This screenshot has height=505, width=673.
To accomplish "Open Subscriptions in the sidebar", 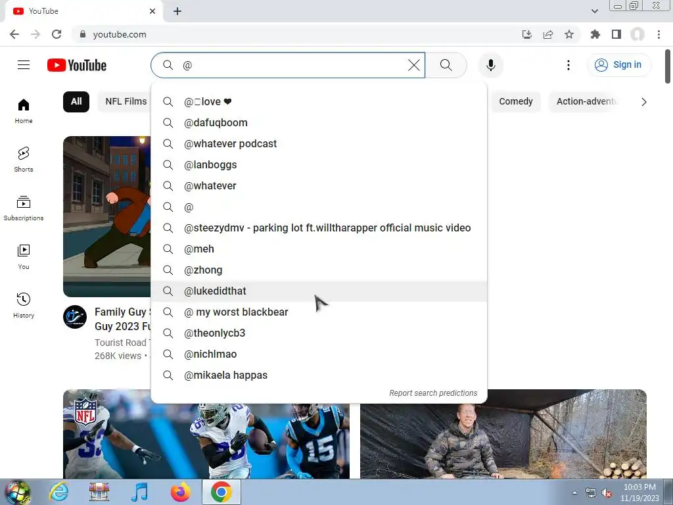I will click(x=24, y=208).
